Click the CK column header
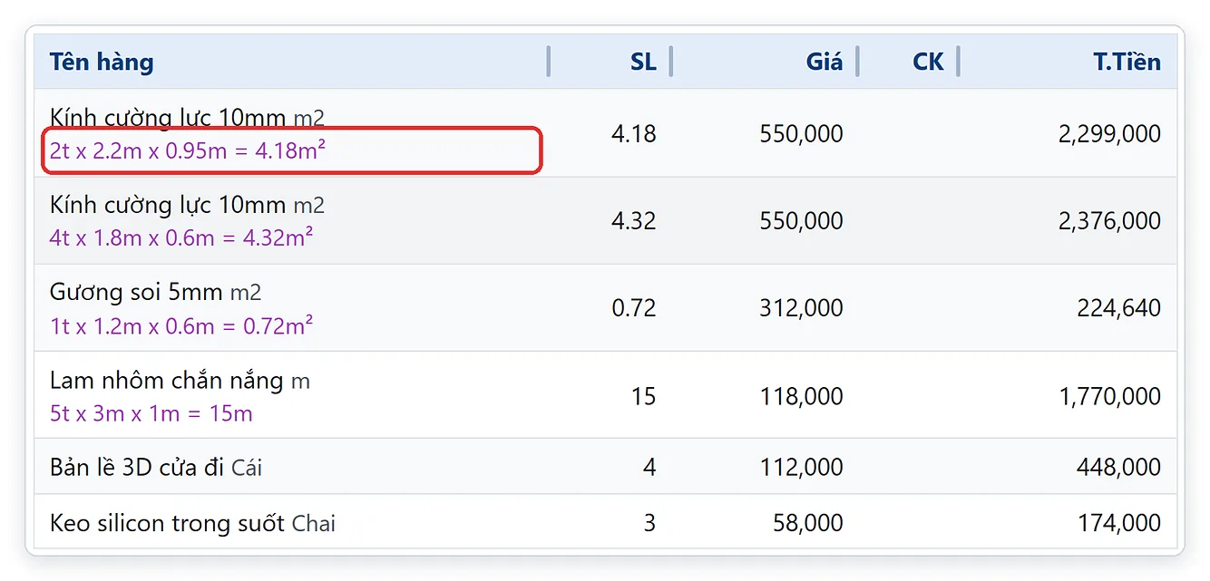 point(928,62)
